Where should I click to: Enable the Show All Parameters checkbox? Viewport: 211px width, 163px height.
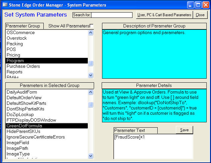tap(91, 26)
